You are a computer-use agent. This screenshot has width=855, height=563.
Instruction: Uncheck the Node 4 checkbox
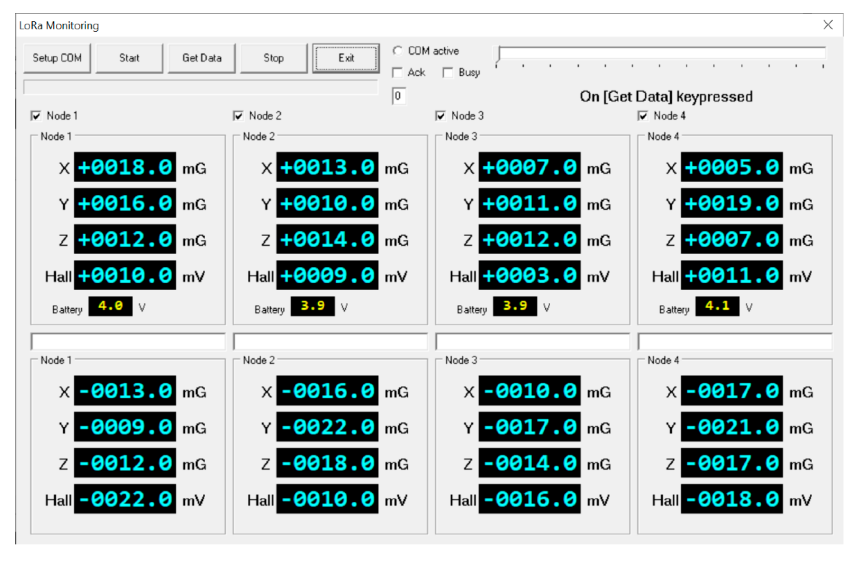tap(643, 116)
